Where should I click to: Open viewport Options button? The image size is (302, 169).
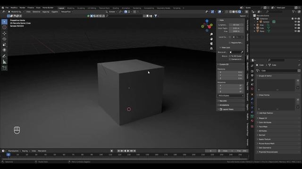pos(243,16)
